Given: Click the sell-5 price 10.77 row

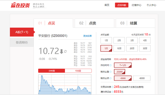Looking at the screenshot, I should tap(83, 43).
